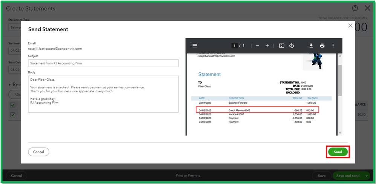Click Cancel in bottom Create Statements bar

pyautogui.click(x=16, y=176)
